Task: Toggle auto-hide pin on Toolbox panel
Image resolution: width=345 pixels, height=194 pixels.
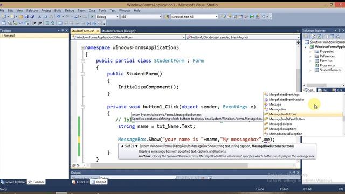Action: 63,30
